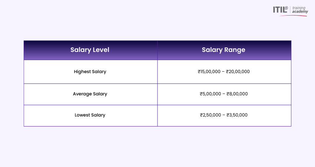This screenshot has height=167, width=315.
Task: Click the ₹8,00,000 amount
Action: [x=237, y=94]
